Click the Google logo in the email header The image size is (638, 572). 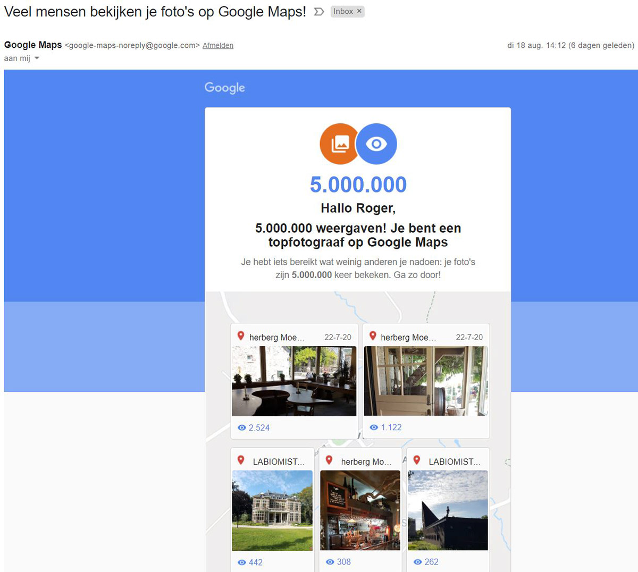point(224,87)
